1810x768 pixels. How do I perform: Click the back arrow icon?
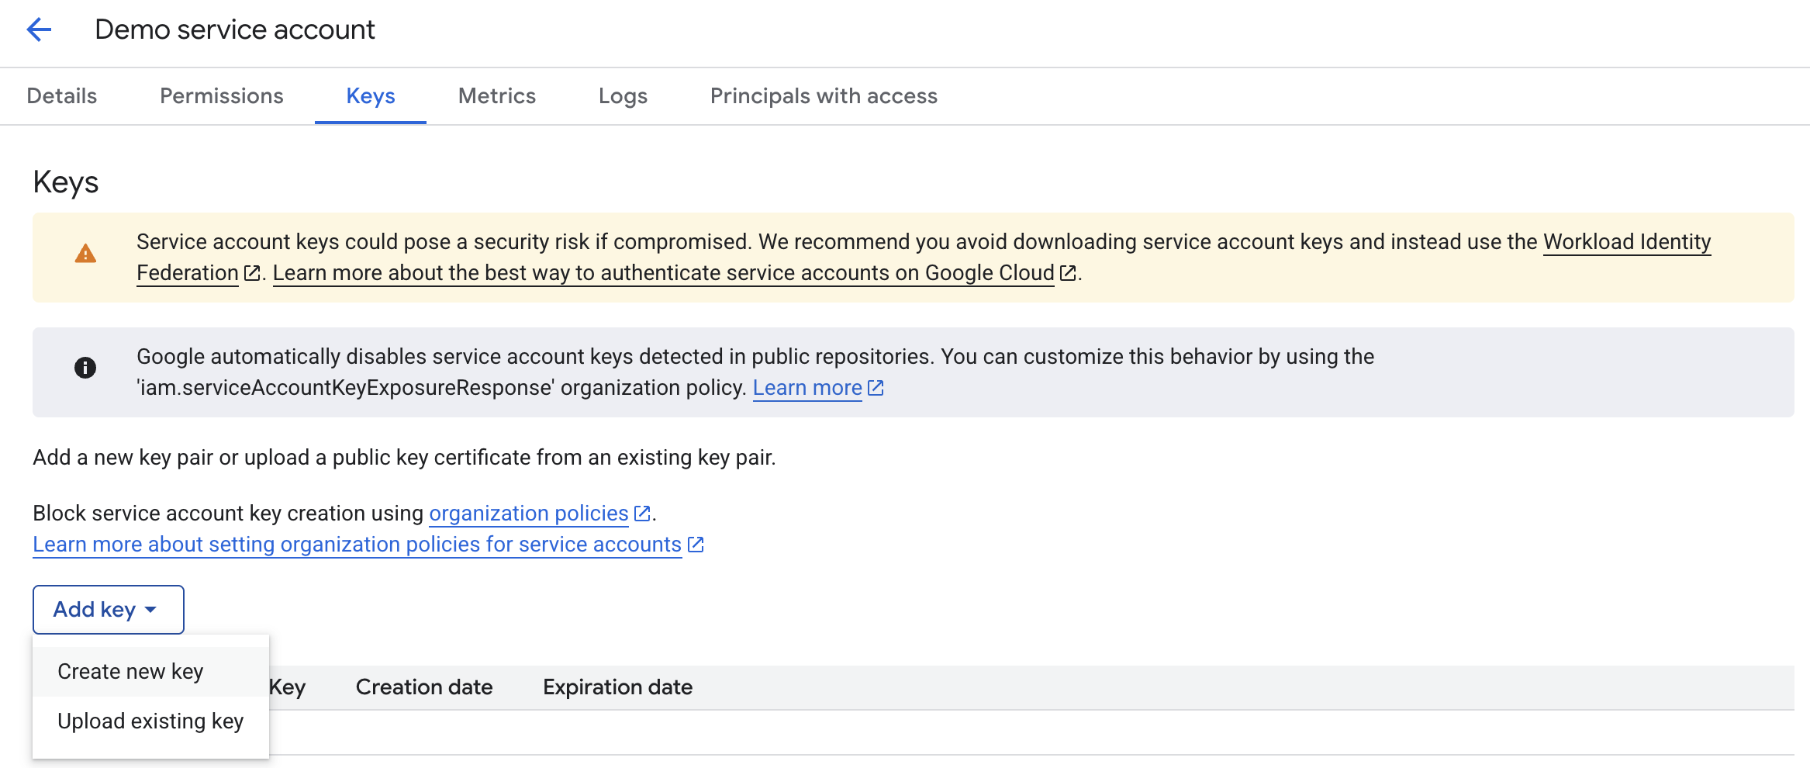coord(39,30)
